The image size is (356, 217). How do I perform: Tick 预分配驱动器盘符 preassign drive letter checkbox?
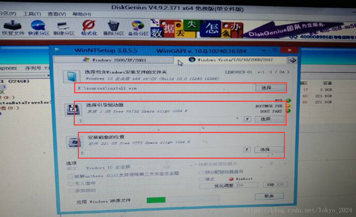[x=201, y=172]
